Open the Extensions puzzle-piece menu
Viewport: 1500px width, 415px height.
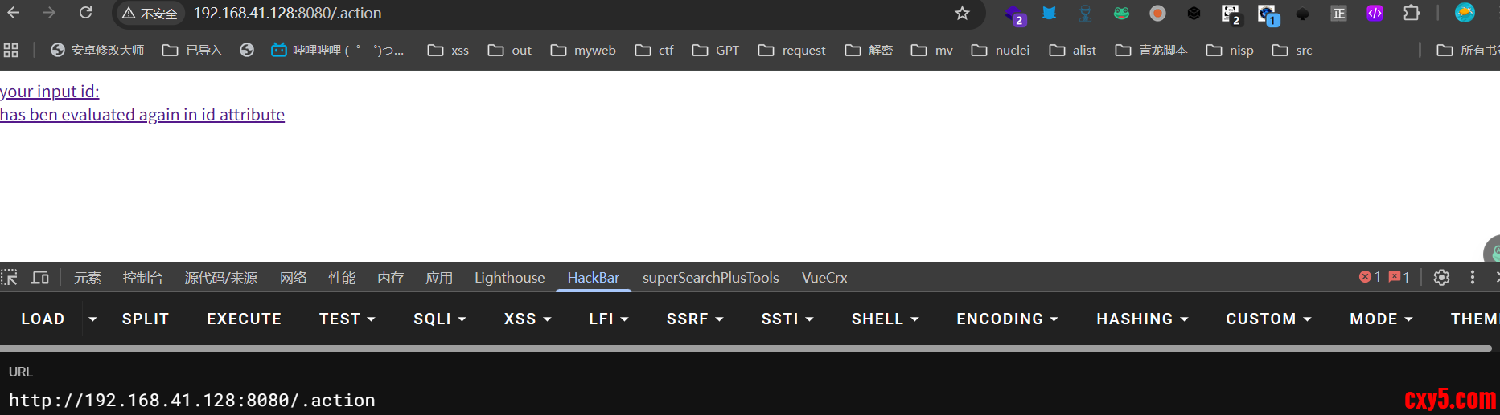point(1412,13)
